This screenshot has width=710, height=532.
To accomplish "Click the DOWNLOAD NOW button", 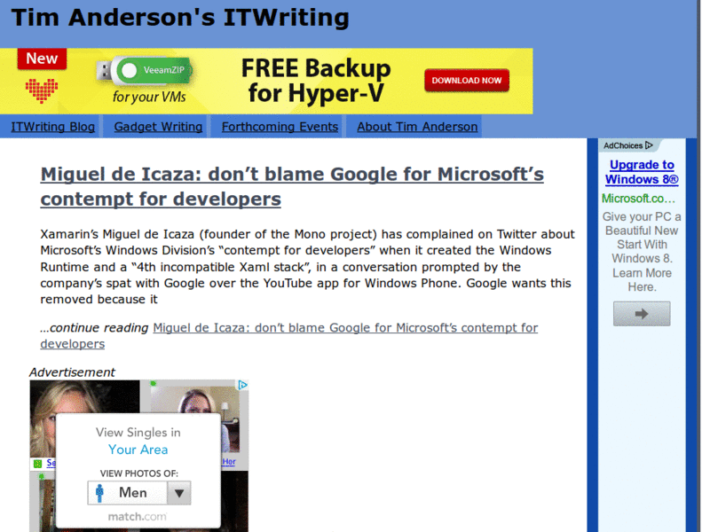I will (x=467, y=81).
